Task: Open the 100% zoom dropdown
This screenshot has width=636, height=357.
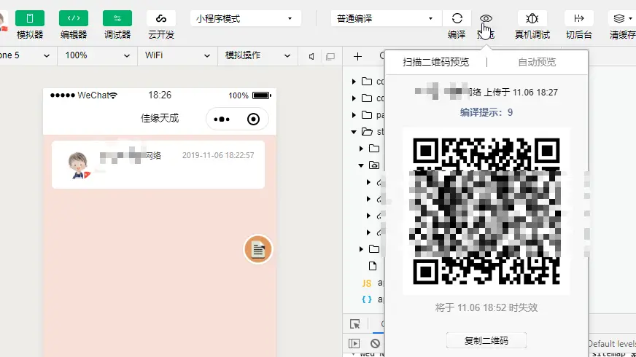Action: [x=97, y=55]
